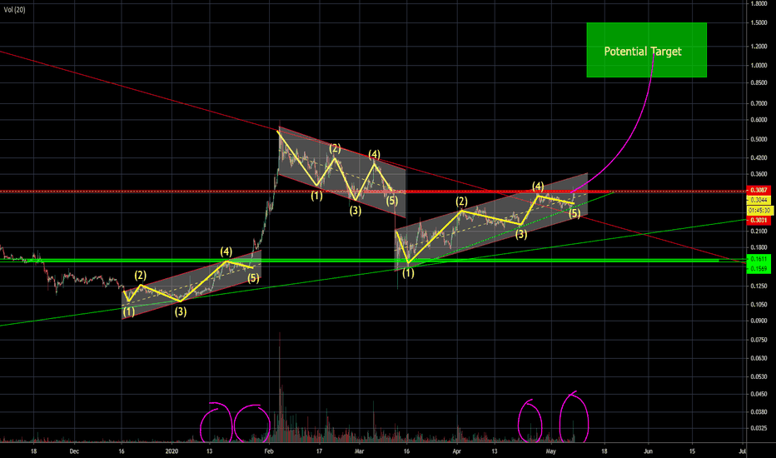Click the 0.0380 price axis value
776x458 pixels.
(x=759, y=411)
